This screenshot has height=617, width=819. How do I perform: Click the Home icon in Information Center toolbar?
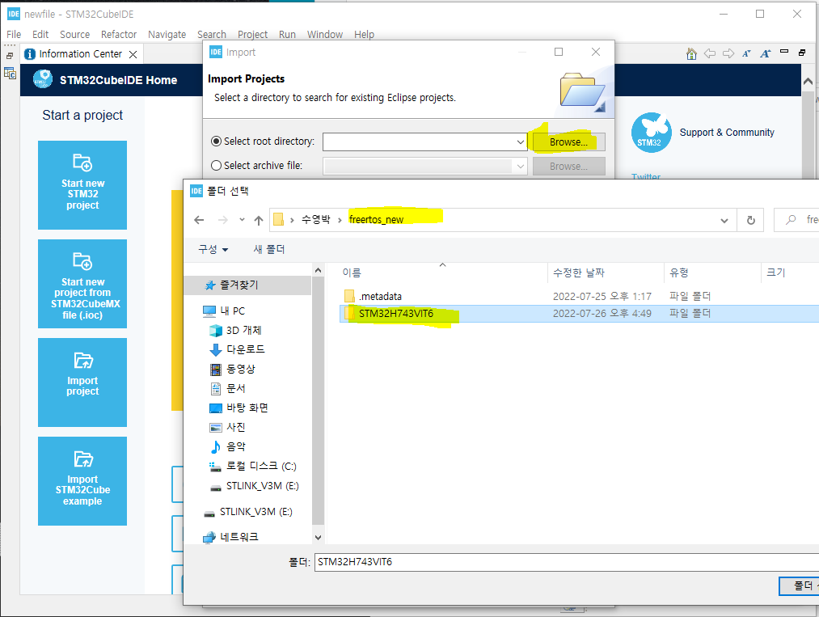click(691, 53)
